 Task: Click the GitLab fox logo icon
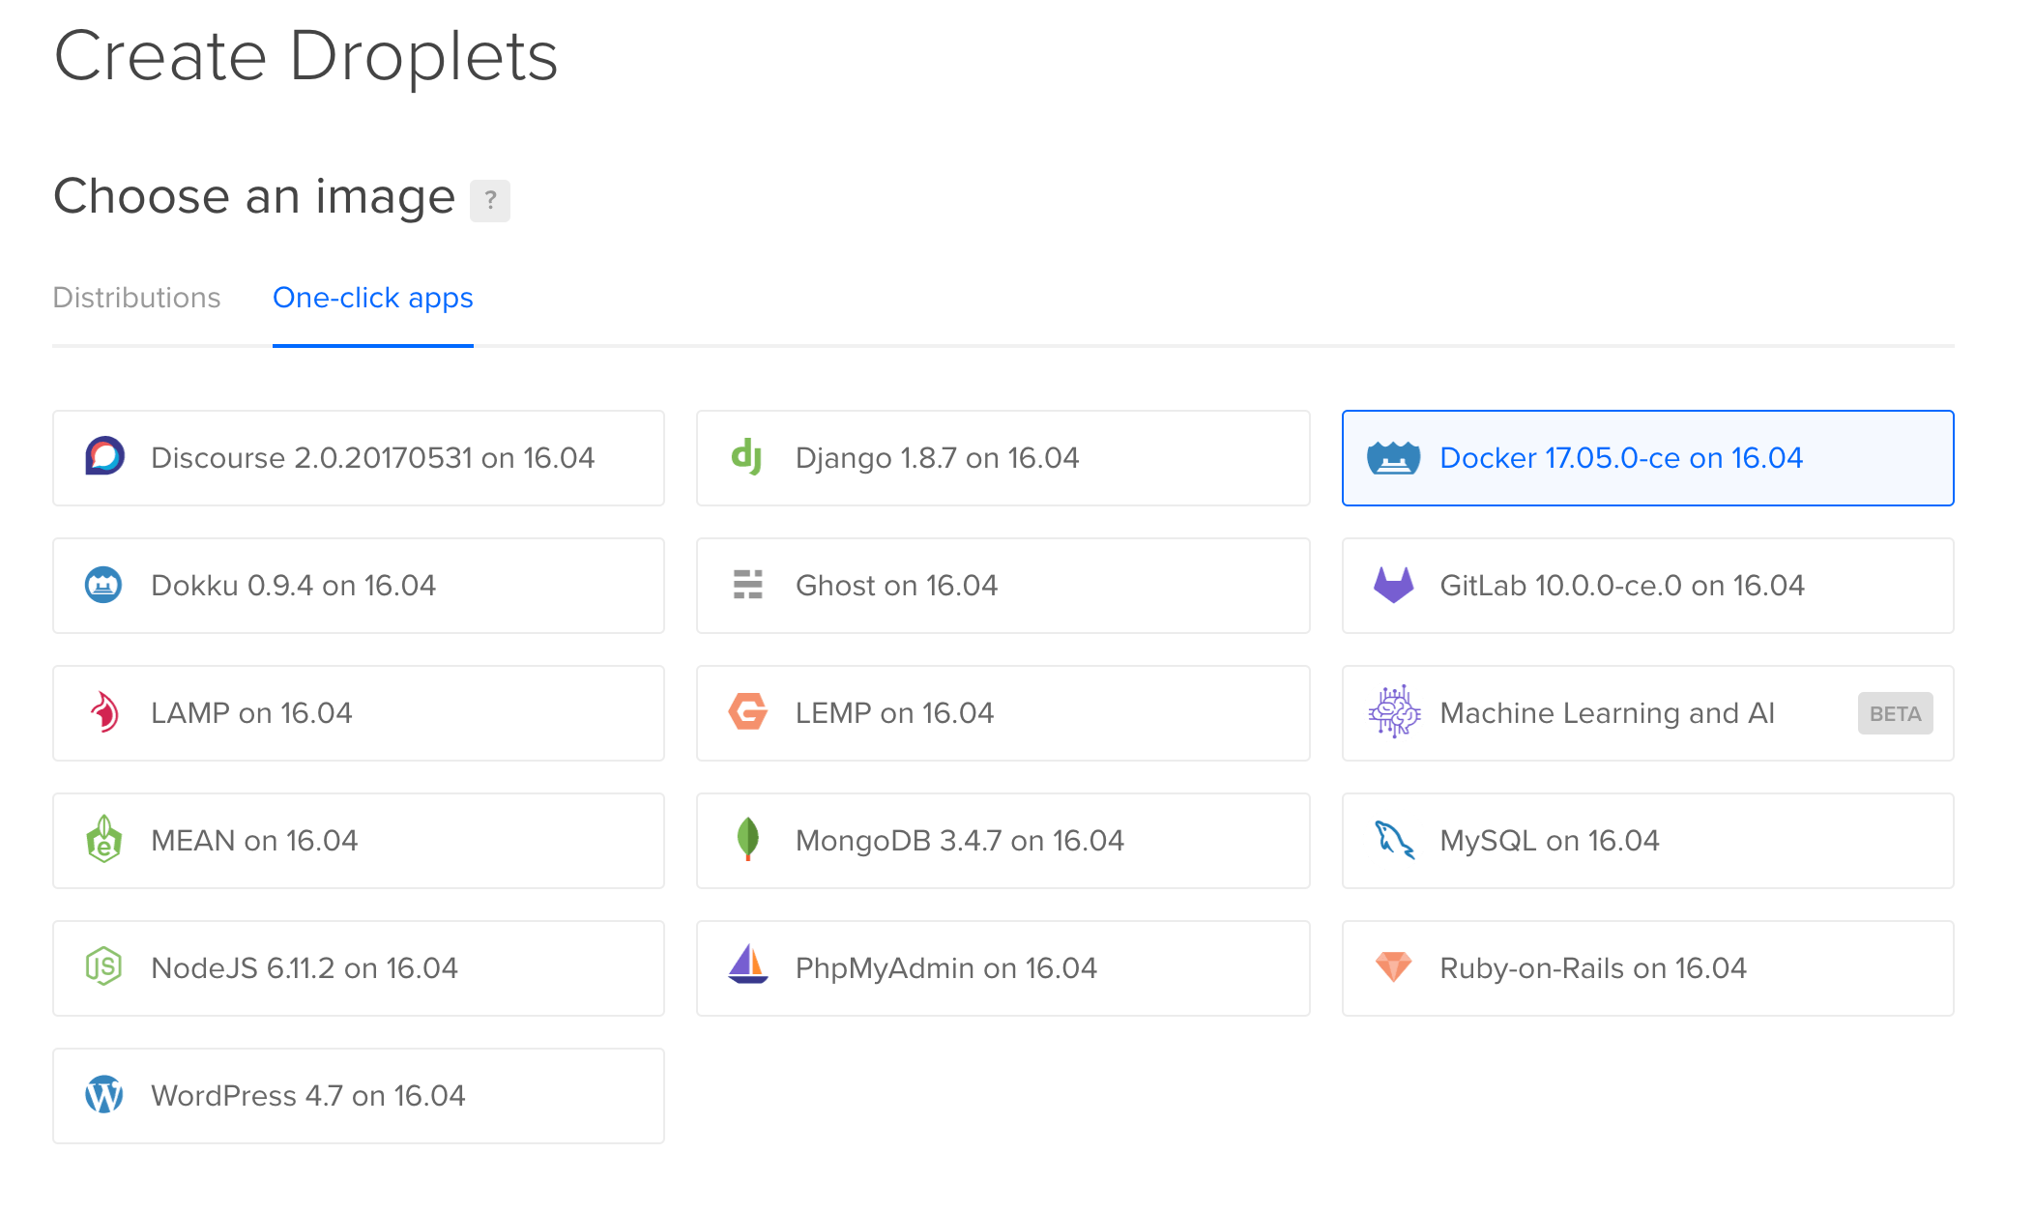(x=1393, y=585)
